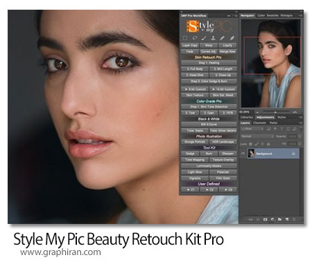
Task: Open the Adjustments panel flyout menu
Action: [300, 118]
